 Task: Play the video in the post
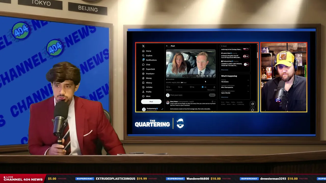pyautogui.click(x=168, y=76)
